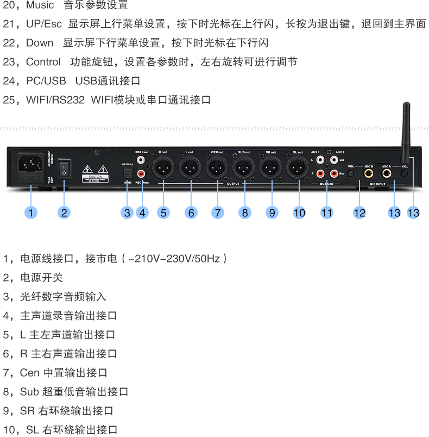Select the number 8 callout marker
The height and width of the screenshot is (437, 429).
245,213
